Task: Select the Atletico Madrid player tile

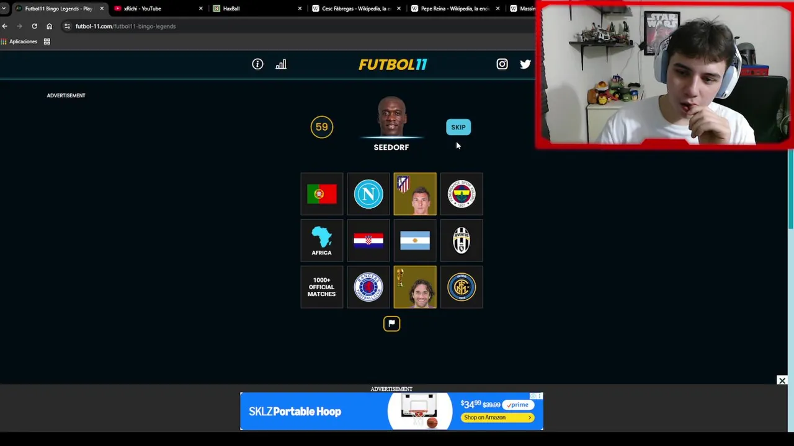Action: 415,194
